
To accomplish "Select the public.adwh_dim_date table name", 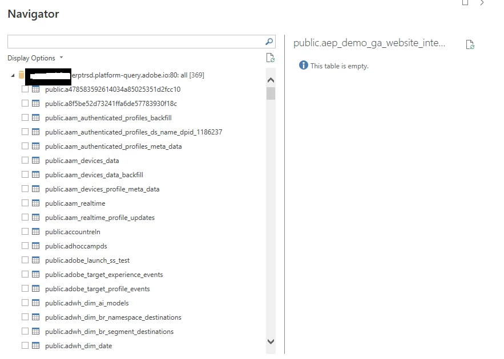I will tap(79, 346).
